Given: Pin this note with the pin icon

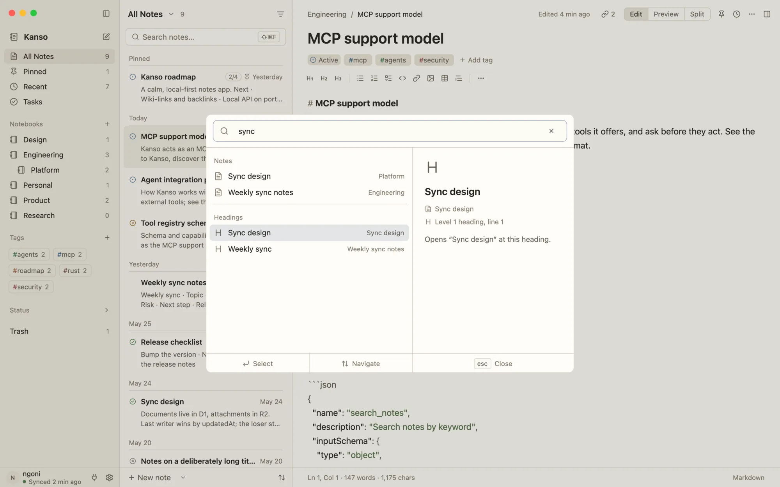Looking at the screenshot, I should click(x=721, y=14).
